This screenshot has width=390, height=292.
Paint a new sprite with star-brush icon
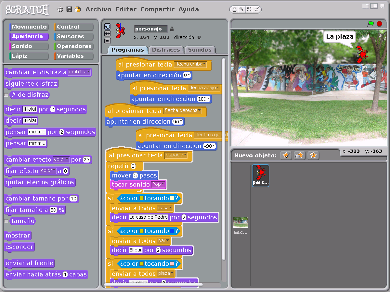coord(286,155)
